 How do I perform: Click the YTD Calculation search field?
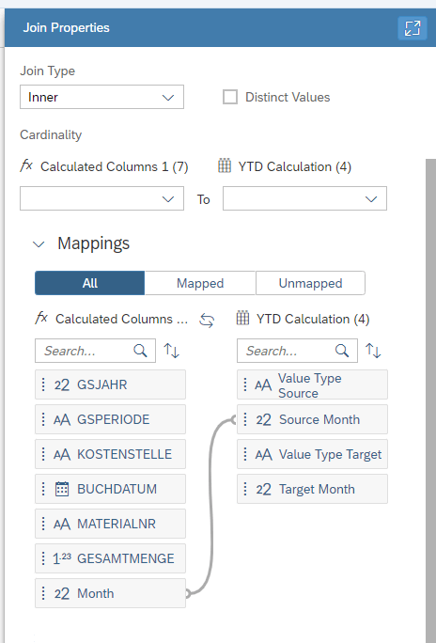pyautogui.click(x=297, y=351)
